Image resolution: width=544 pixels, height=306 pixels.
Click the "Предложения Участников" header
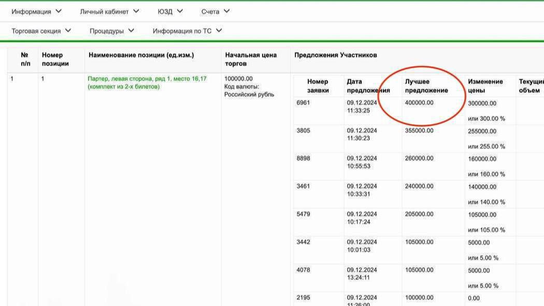point(336,55)
